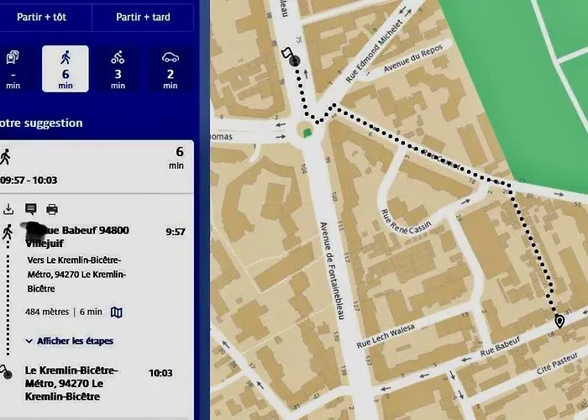Click the Cité Pasteur street label
This screenshot has width=588, height=420.
557,364
